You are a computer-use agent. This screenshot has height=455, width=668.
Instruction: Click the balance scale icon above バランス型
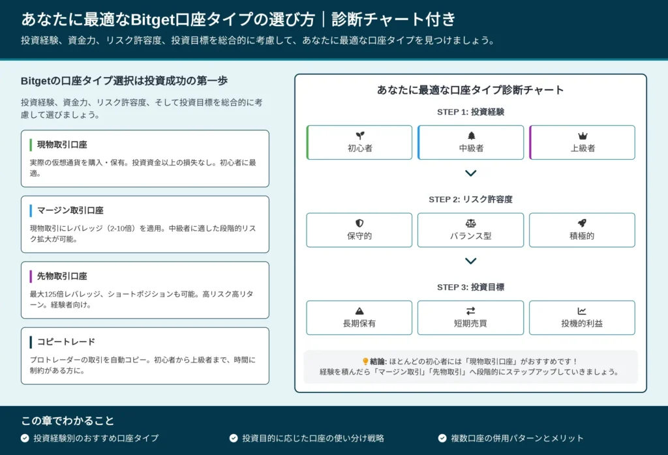471,223
